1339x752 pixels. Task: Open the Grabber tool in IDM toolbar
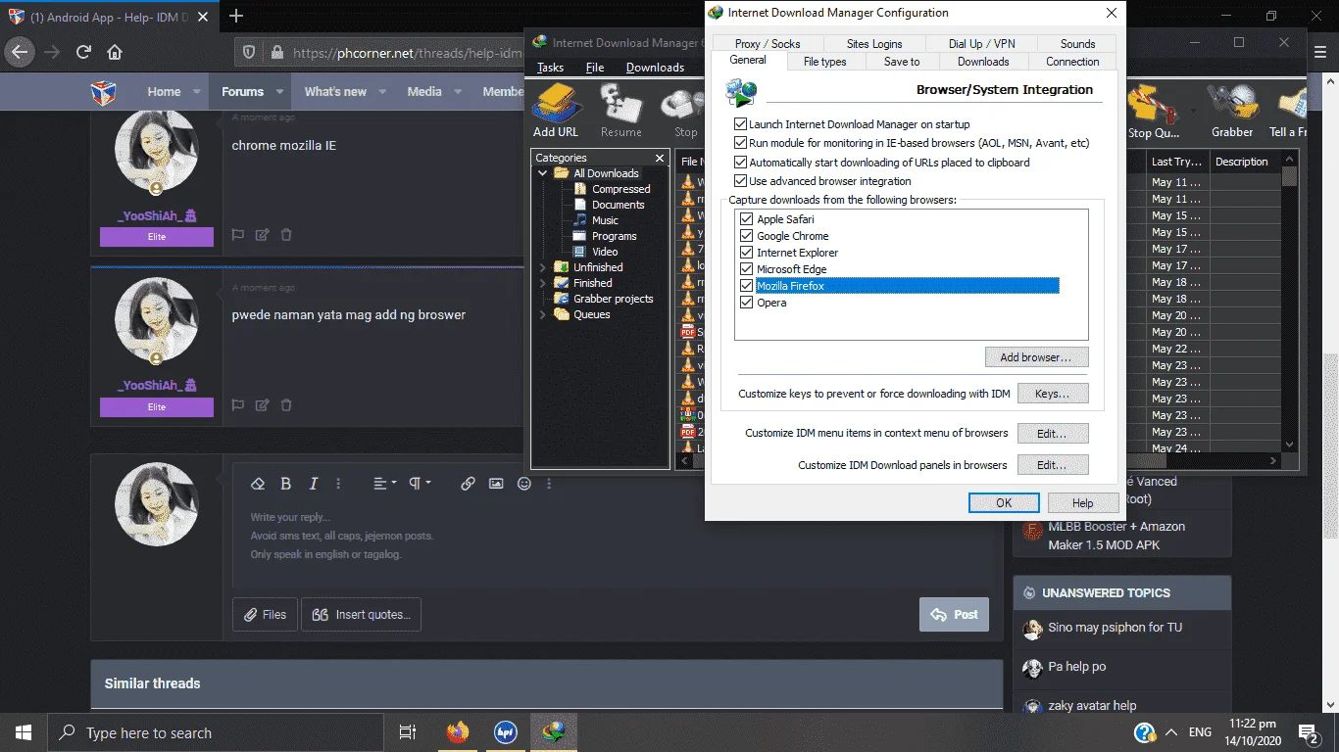[x=1232, y=111]
